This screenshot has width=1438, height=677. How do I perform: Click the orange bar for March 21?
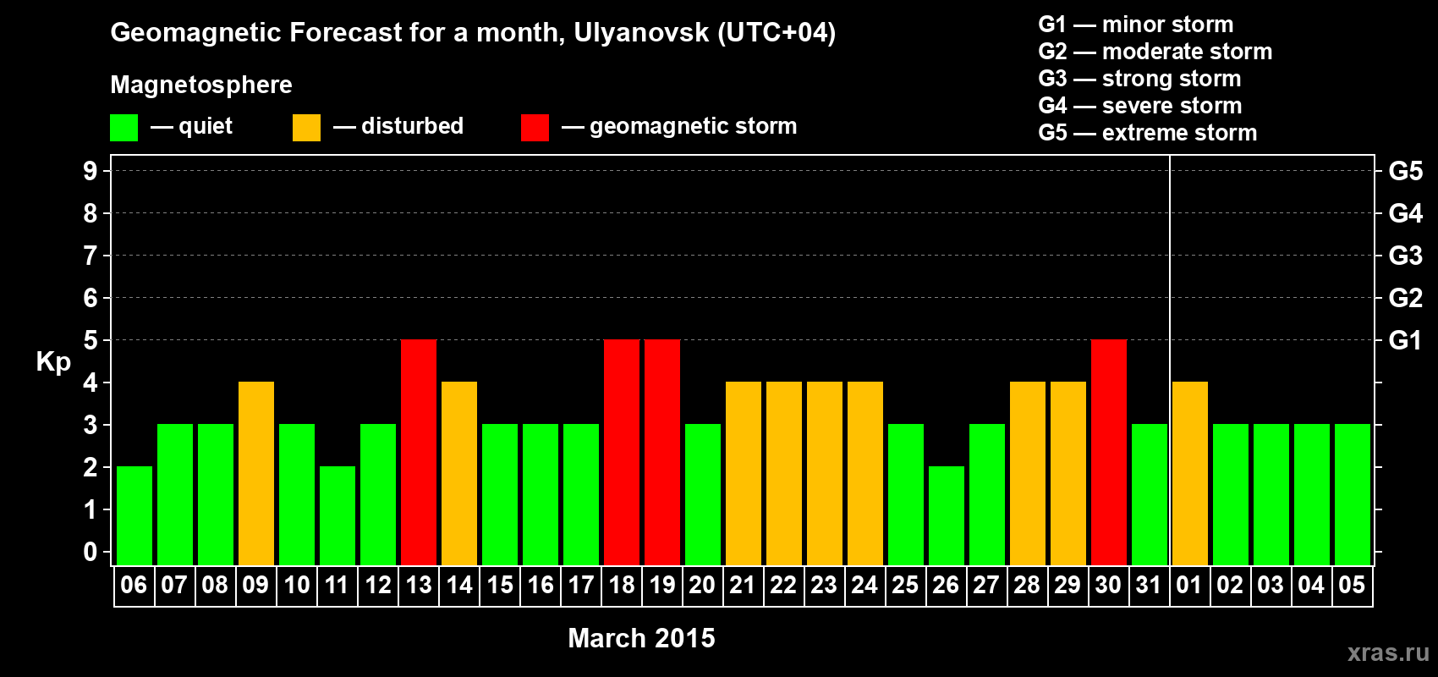coord(744,474)
